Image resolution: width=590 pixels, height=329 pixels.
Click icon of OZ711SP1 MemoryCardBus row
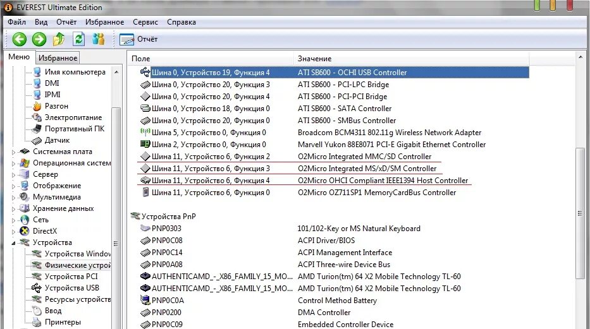[145, 193]
